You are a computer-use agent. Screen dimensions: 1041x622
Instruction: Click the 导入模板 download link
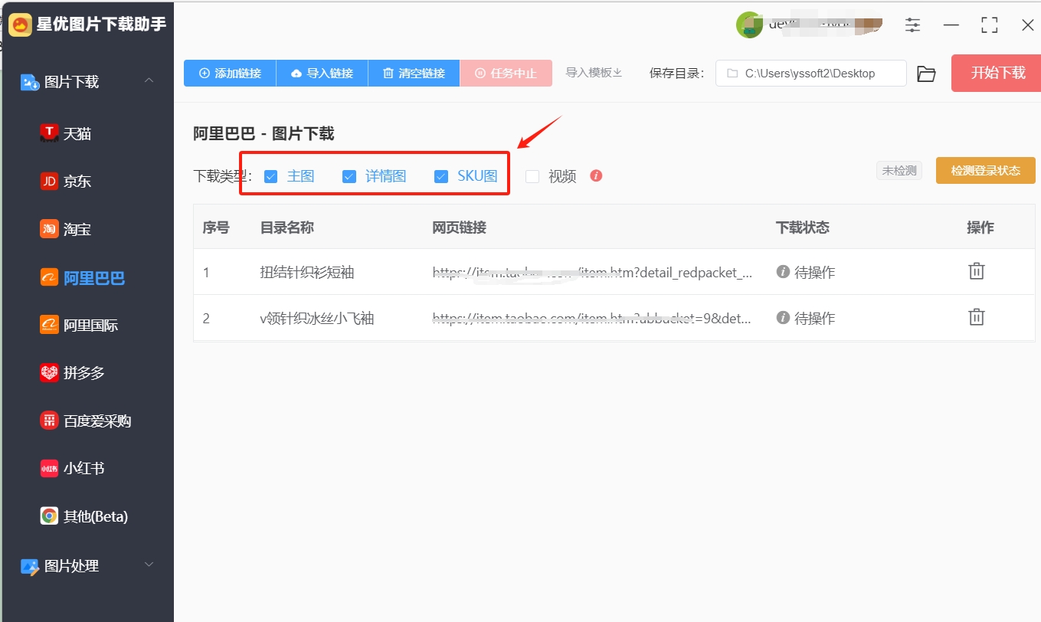click(594, 73)
